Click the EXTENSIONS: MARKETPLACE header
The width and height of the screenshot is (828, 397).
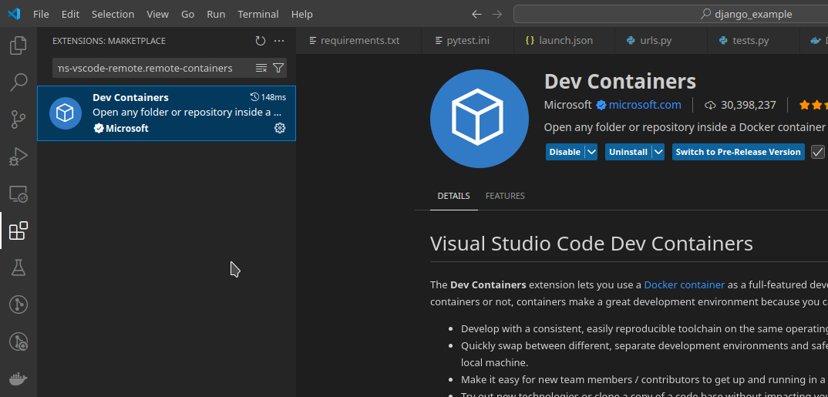[109, 41]
